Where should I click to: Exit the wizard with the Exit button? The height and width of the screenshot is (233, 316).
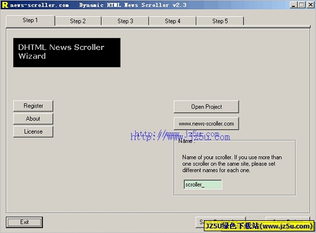pyautogui.click(x=24, y=223)
